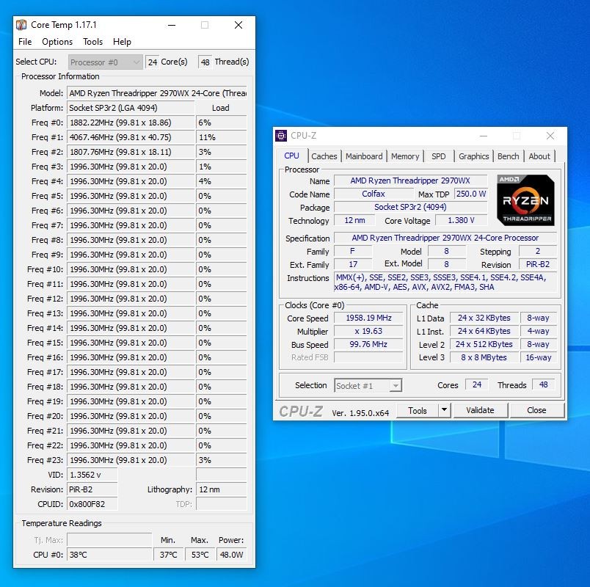Click the Technology value 12 nm in CPU-Z
This screenshot has height=587, width=590.
point(354,220)
